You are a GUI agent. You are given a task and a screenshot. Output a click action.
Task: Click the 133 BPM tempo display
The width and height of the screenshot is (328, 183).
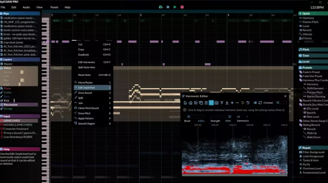coord(317,7)
